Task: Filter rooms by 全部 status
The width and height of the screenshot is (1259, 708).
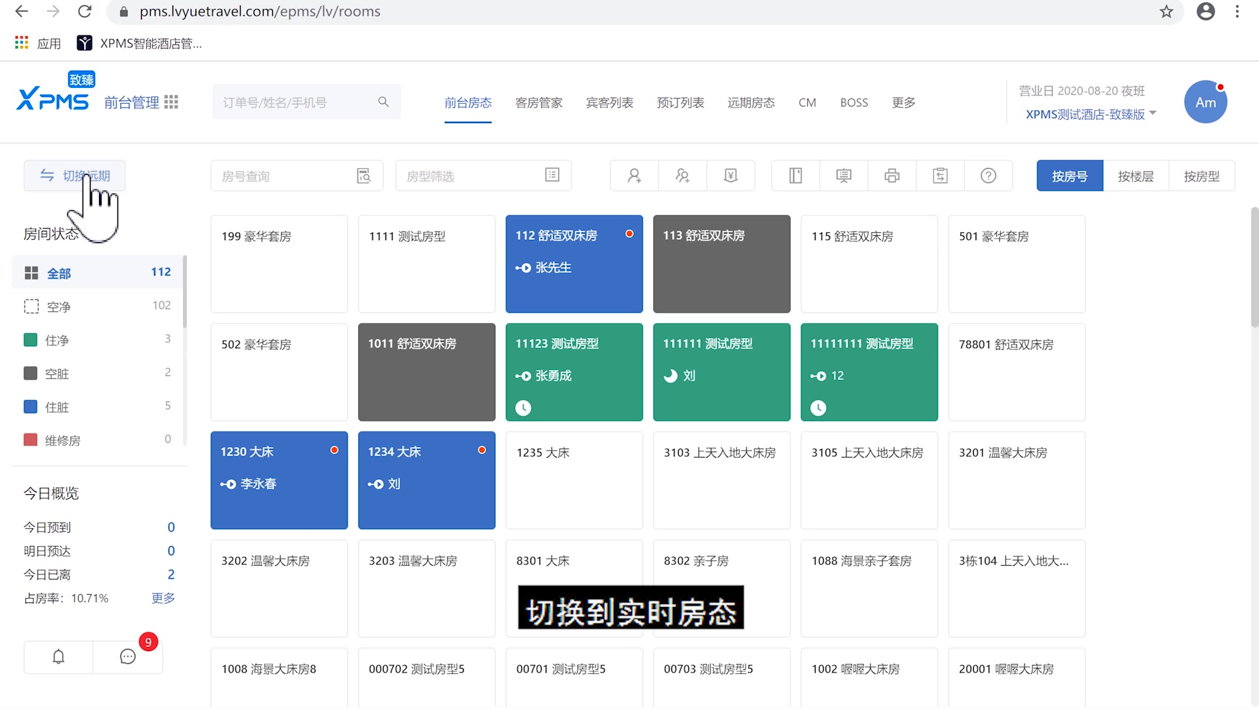Action: (x=97, y=273)
